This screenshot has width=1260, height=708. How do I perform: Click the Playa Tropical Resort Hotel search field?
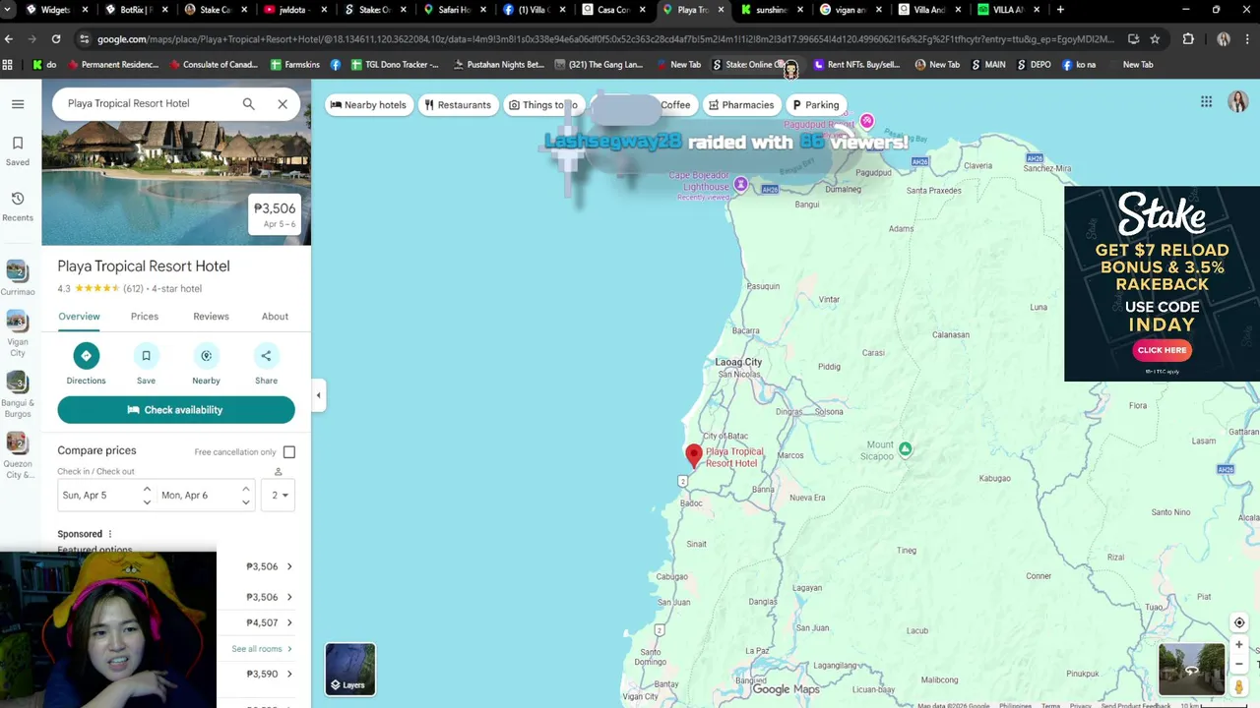[x=148, y=103]
